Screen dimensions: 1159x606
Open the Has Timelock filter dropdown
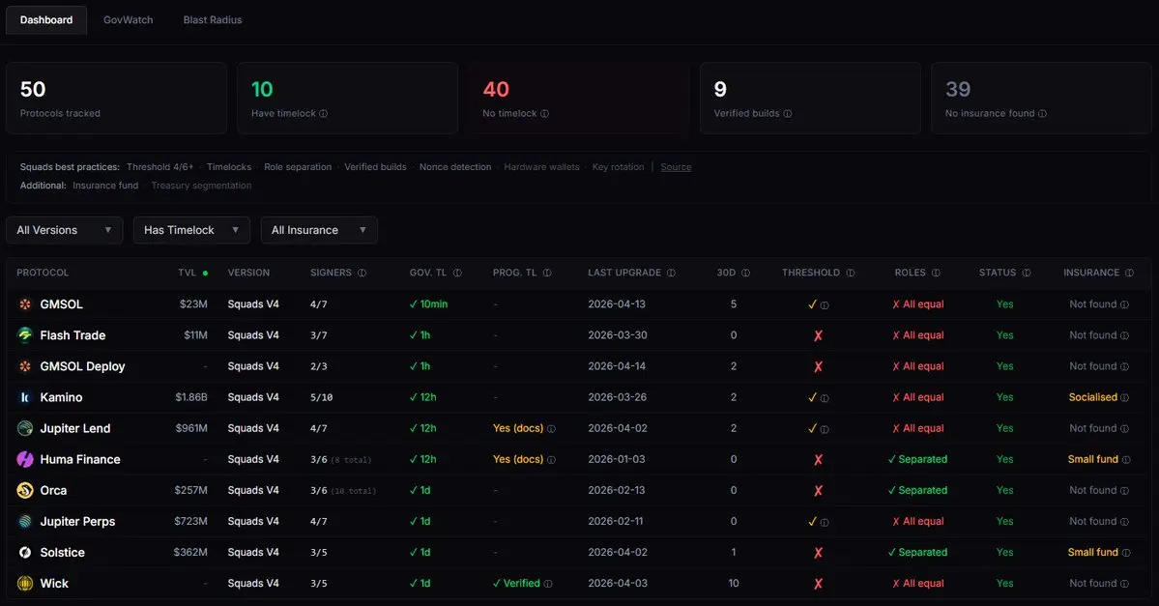tap(191, 230)
